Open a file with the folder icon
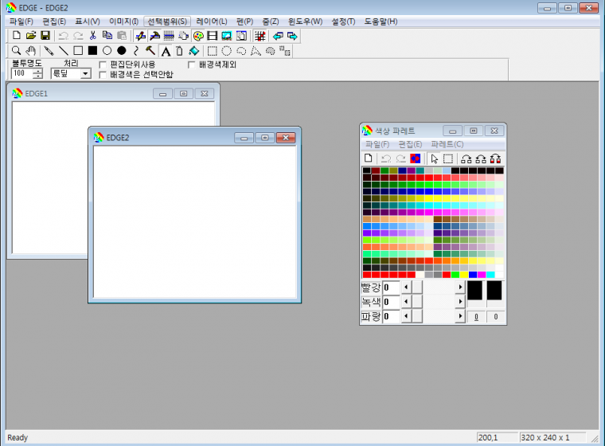 (31, 36)
